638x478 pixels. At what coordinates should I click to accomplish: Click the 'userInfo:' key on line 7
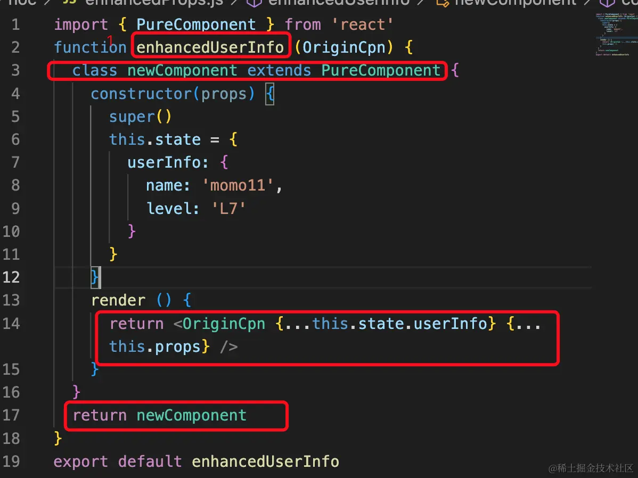pos(168,162)
